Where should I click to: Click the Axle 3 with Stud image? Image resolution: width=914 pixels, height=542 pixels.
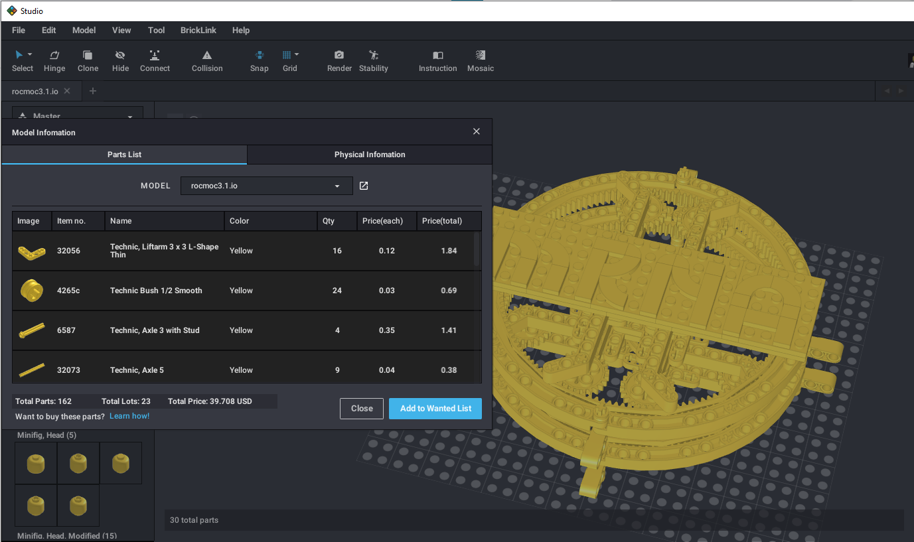(x=31, y=330)
